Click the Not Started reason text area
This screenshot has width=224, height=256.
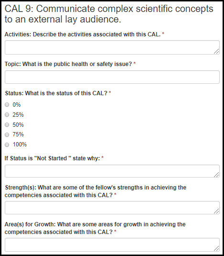click(112, 171)
